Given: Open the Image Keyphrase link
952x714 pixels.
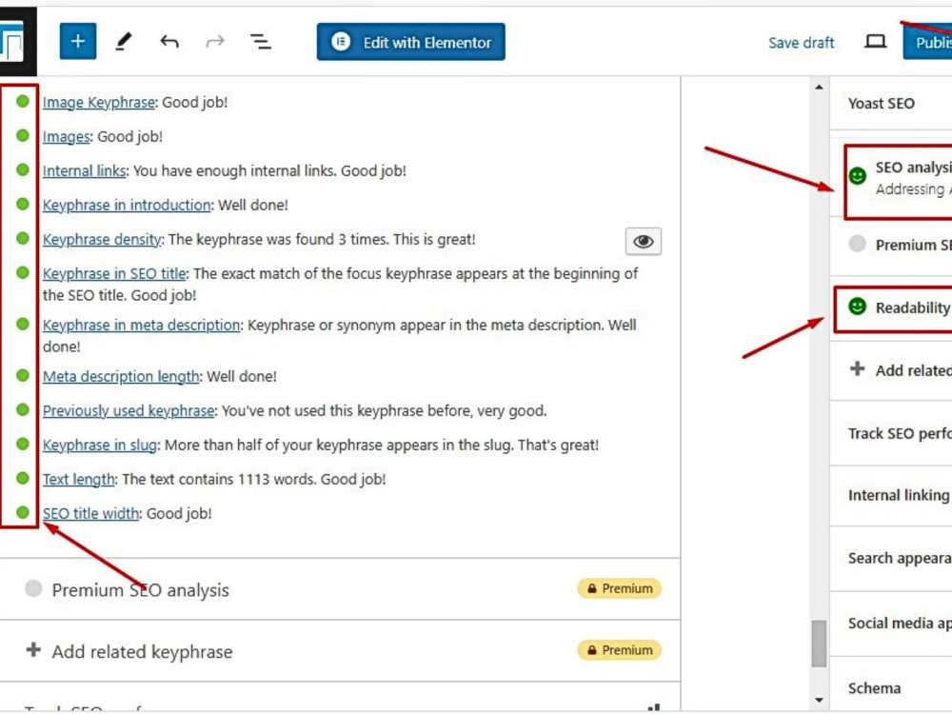Looking at the screenshot, I should 98,102.
